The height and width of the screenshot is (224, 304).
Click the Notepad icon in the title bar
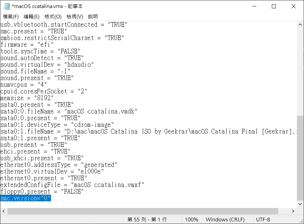pos(6,6)
